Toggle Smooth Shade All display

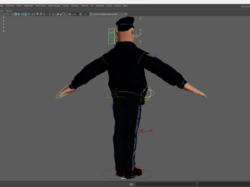pos(16,14)
